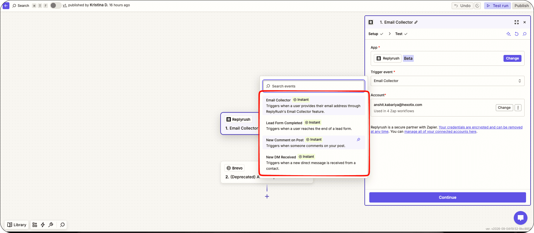Click the refresh icon in panel header
Image resolution: width=534 pixels, height=233 pixels.
click(517, 34)
